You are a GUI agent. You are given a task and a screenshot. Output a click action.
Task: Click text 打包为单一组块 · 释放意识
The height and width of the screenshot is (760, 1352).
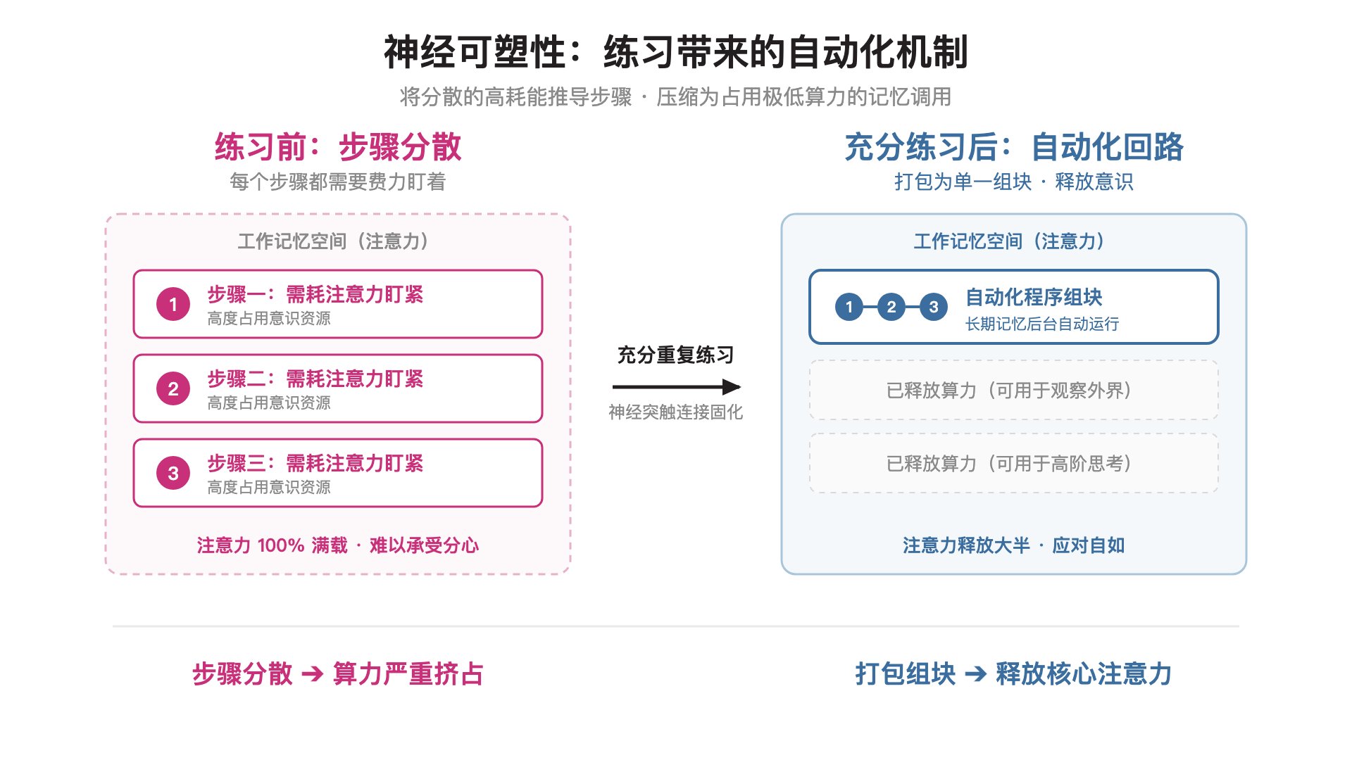[1014, 182]
